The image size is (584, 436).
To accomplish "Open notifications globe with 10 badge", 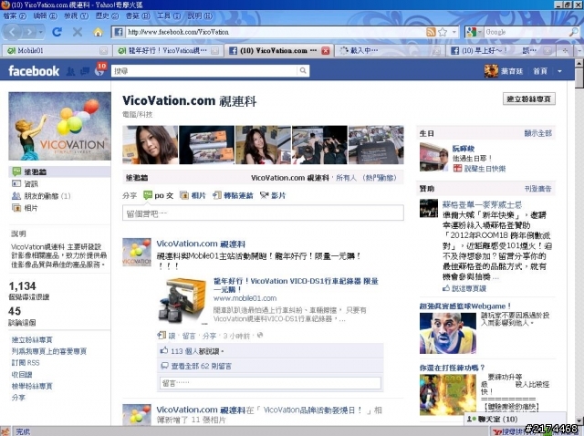I will tap(99, 69).
